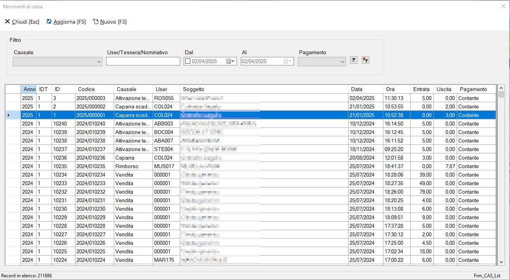Click the Nuovo [F3] button
510x280 pixels.
click(x=110, y=22)
